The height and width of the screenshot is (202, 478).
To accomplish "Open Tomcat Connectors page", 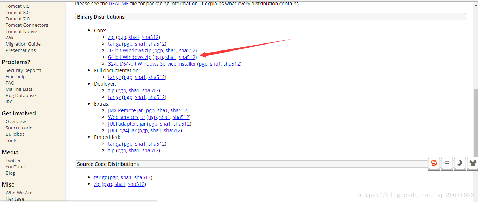I will (x=27, y=25).
